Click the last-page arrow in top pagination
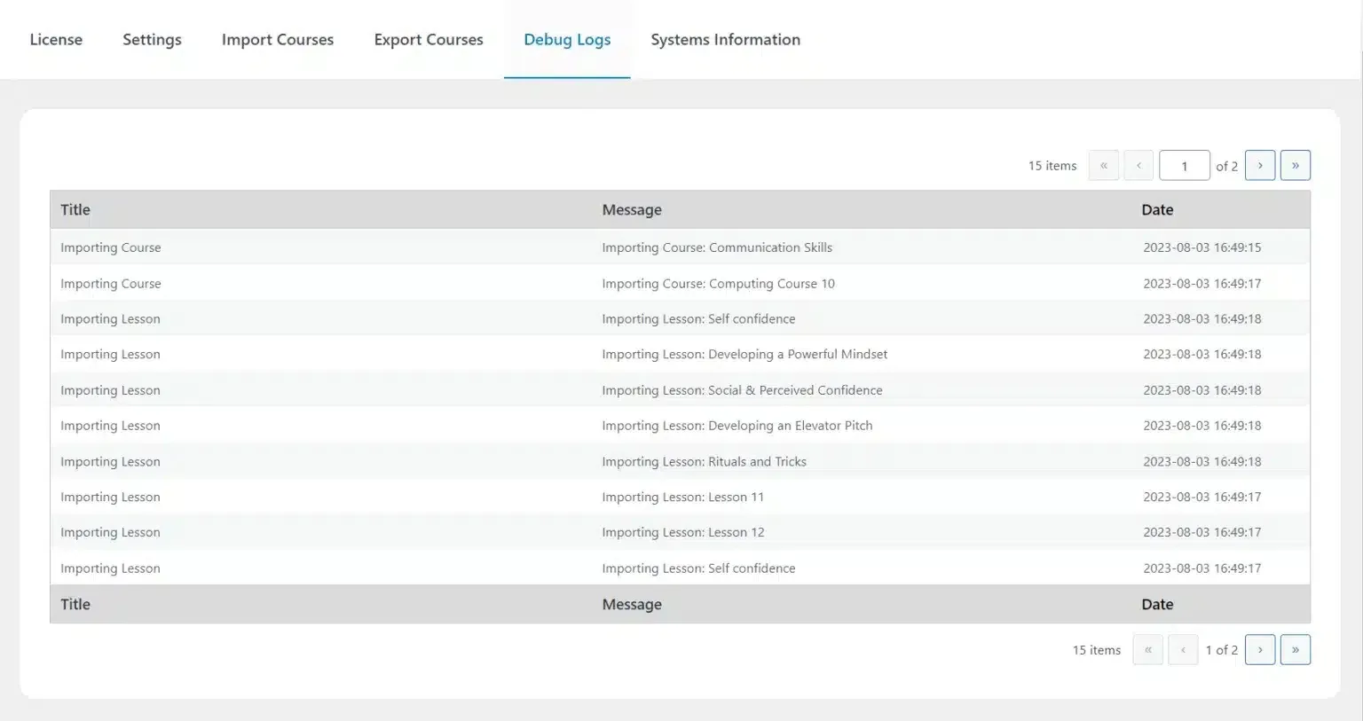The image size is (1363, 721). pyautogui.click(x=1295, y=165)
